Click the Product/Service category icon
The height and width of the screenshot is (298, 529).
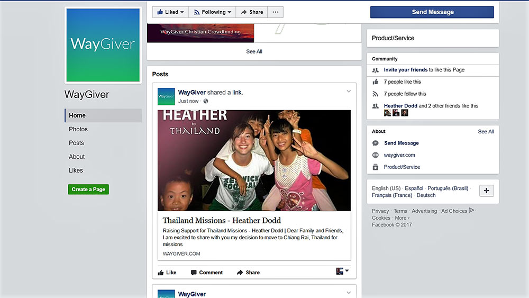[x=375, y=167]
